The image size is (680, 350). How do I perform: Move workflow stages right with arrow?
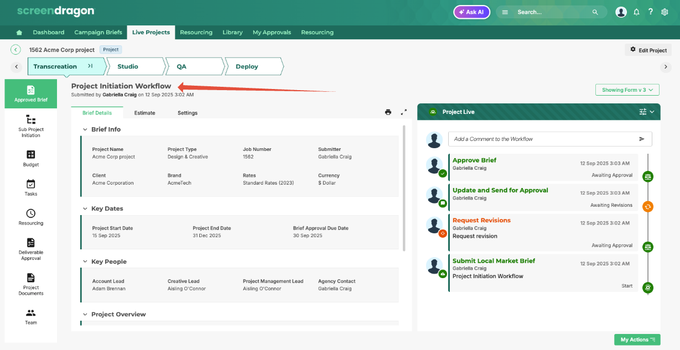666,66
